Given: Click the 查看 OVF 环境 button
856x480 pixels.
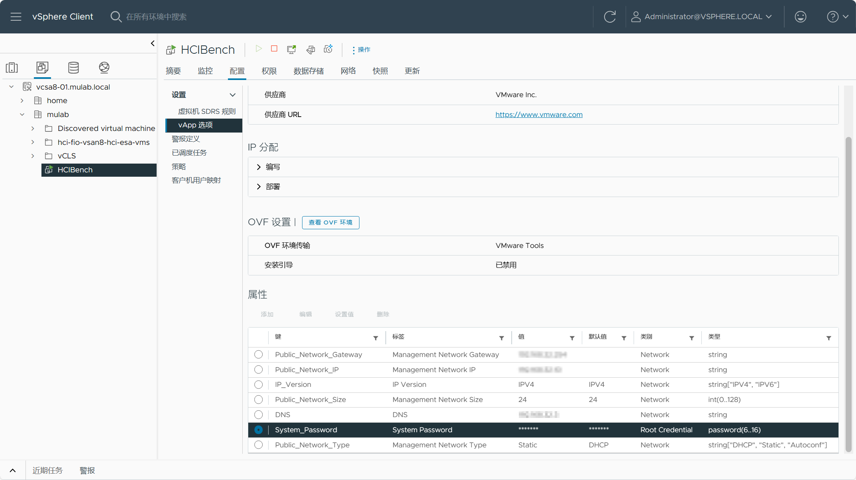Looking at the screenshot, I should click(330, 222).
